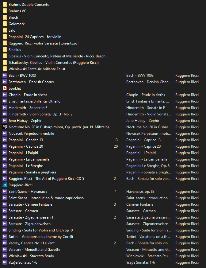The height and width of the screenshot is (268, 206).
Task: Select the Paganini - La campanella file name
Action: click(x=29, y=159)
